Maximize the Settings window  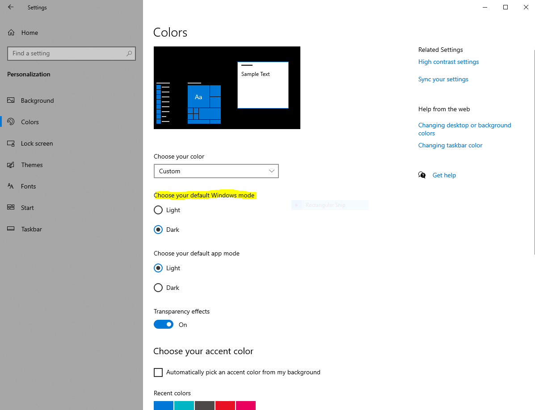(x=506, y=7)
